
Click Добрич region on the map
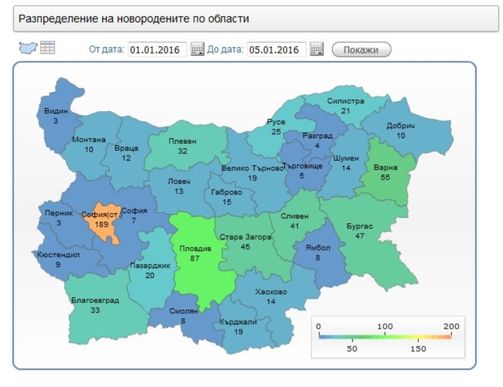tap(401, 131)
